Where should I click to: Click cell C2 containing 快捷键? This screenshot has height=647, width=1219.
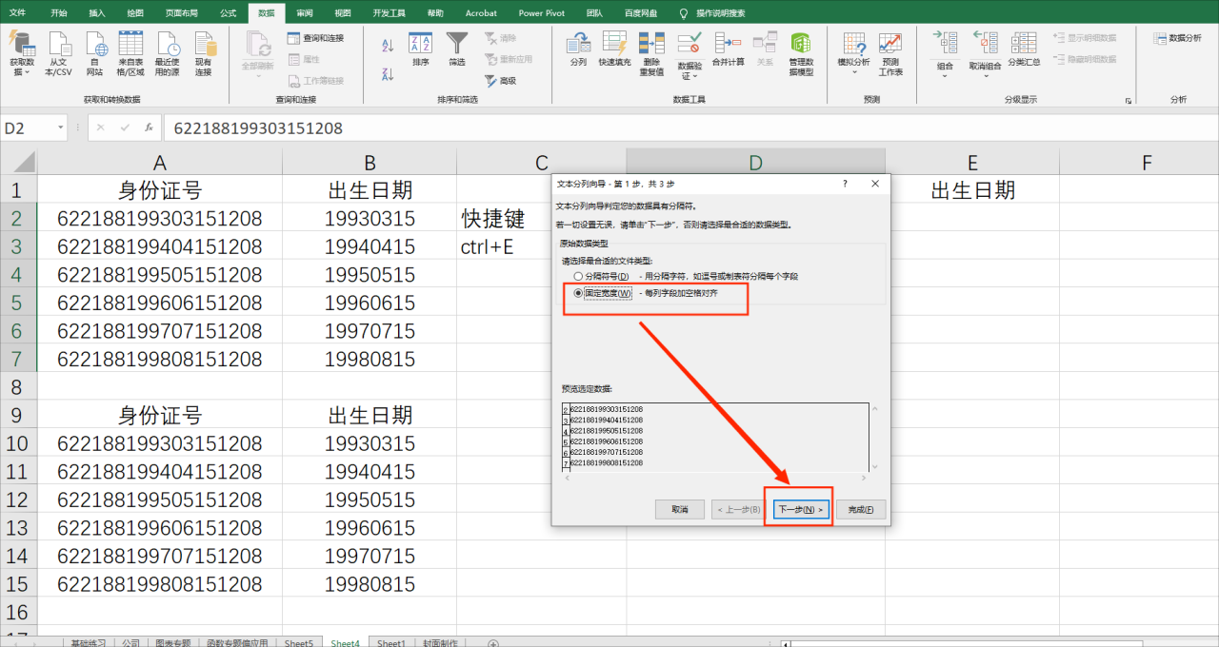click(x=505, y=219)
